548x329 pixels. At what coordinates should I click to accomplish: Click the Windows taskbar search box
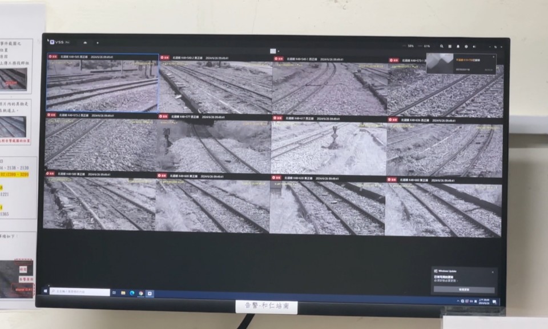click(x=80, y=292)
